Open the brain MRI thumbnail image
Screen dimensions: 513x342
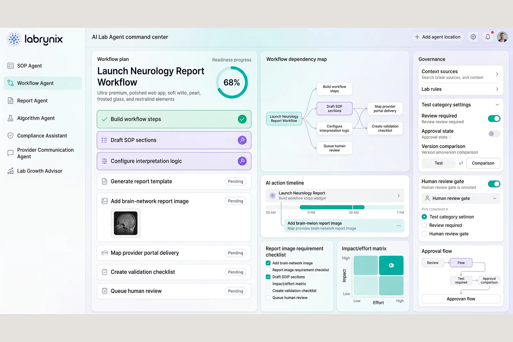tap(126, 223)
